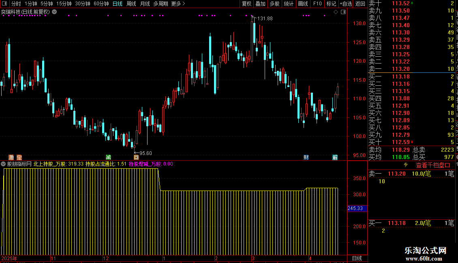
Task: Expand the 更多 periods menu
Action: (x=178, y=4)
